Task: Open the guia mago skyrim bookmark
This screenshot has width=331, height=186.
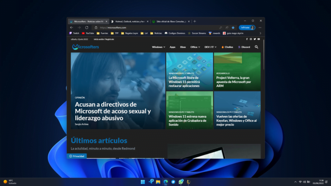Action: point(233,33)
